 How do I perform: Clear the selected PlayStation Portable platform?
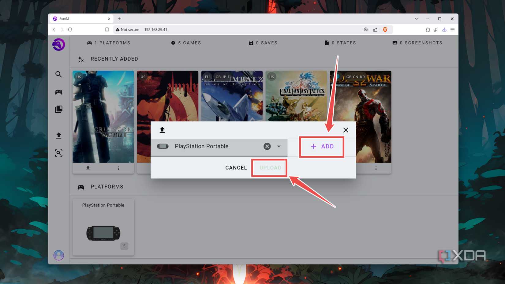click(267, 146)
